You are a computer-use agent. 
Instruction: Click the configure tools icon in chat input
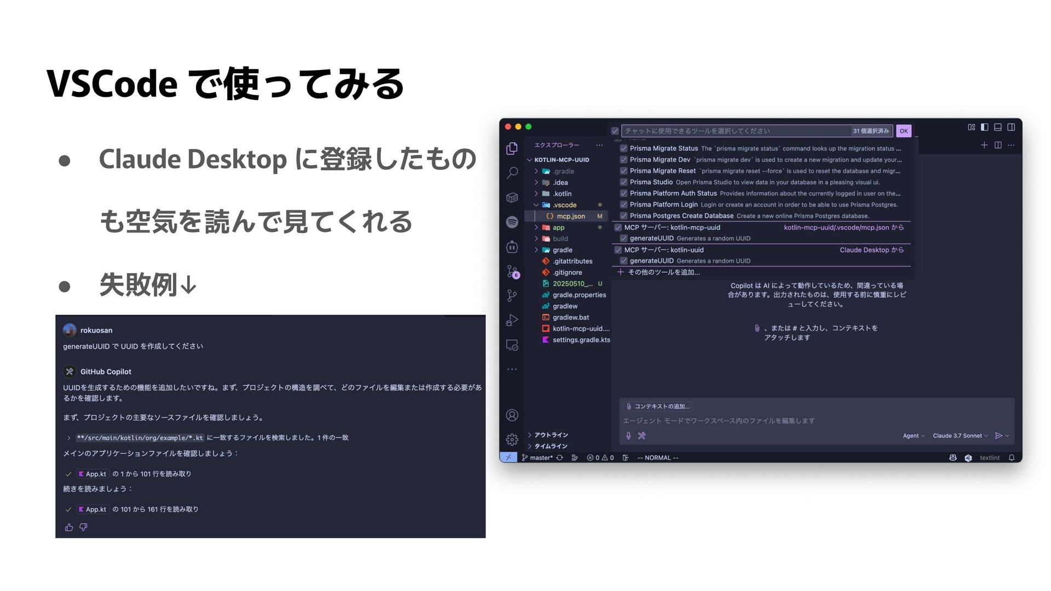tap(642, 436)
